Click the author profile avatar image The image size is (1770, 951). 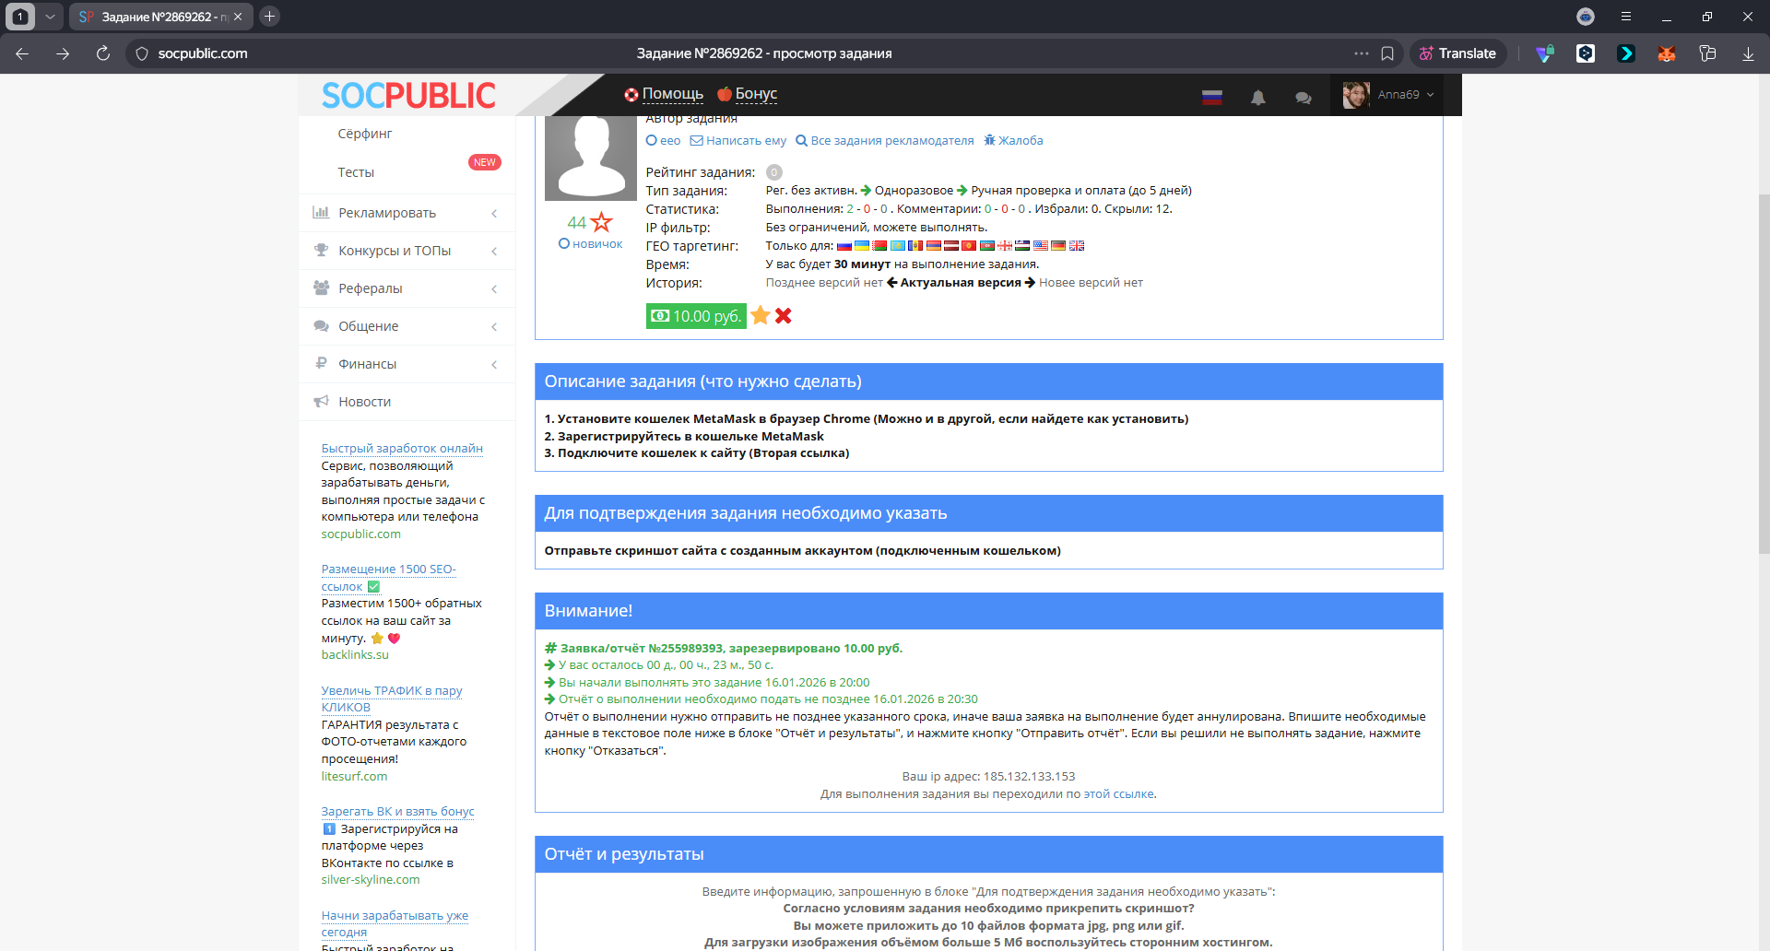[591, 158]
